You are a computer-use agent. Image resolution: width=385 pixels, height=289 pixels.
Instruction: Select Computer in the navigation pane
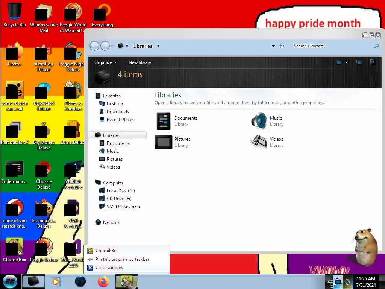click(113, 183)
